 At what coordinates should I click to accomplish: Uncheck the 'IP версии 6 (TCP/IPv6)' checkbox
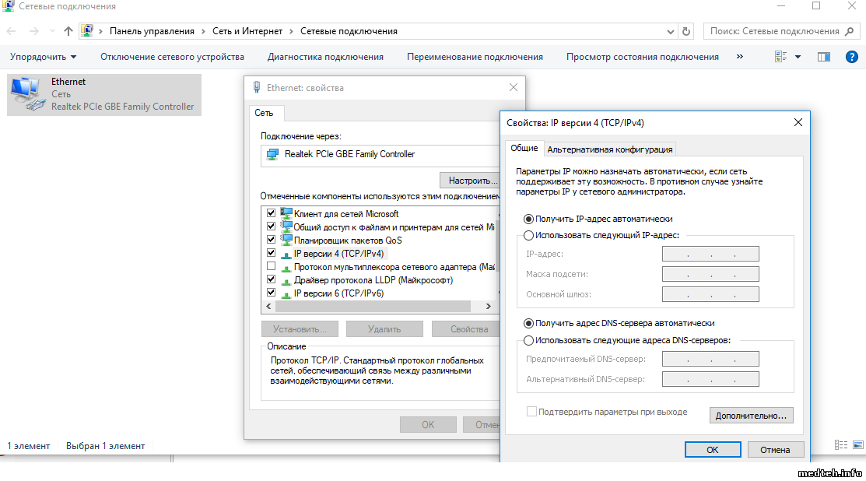[271, 293]
